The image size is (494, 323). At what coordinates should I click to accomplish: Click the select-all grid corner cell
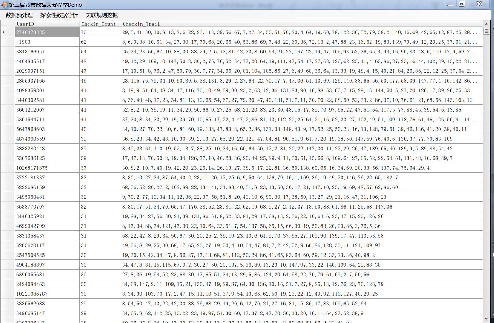[8, 24]
